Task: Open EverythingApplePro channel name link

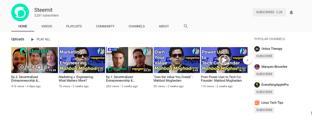Action: pyautogui.click(x=275, y=85)
